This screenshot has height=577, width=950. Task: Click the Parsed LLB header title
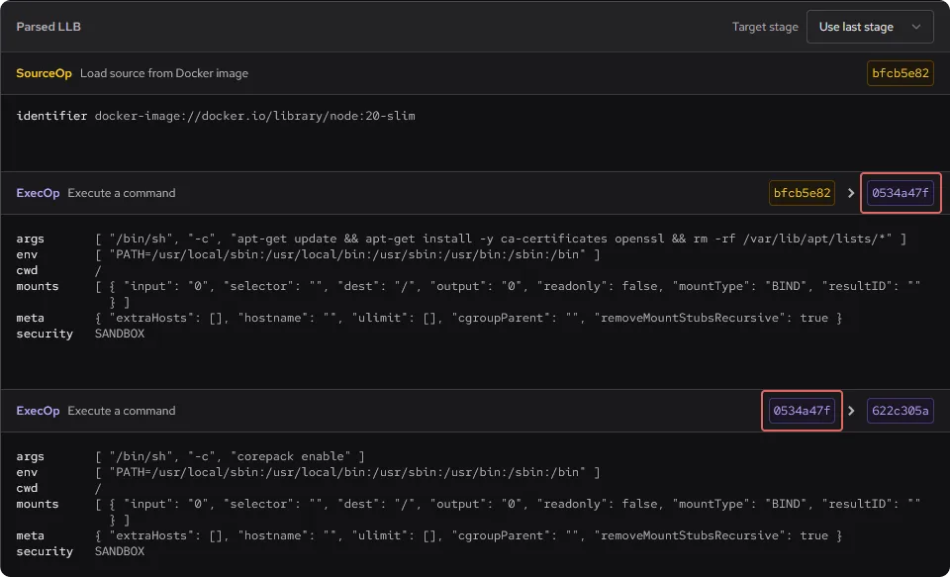tap(47, 27)
